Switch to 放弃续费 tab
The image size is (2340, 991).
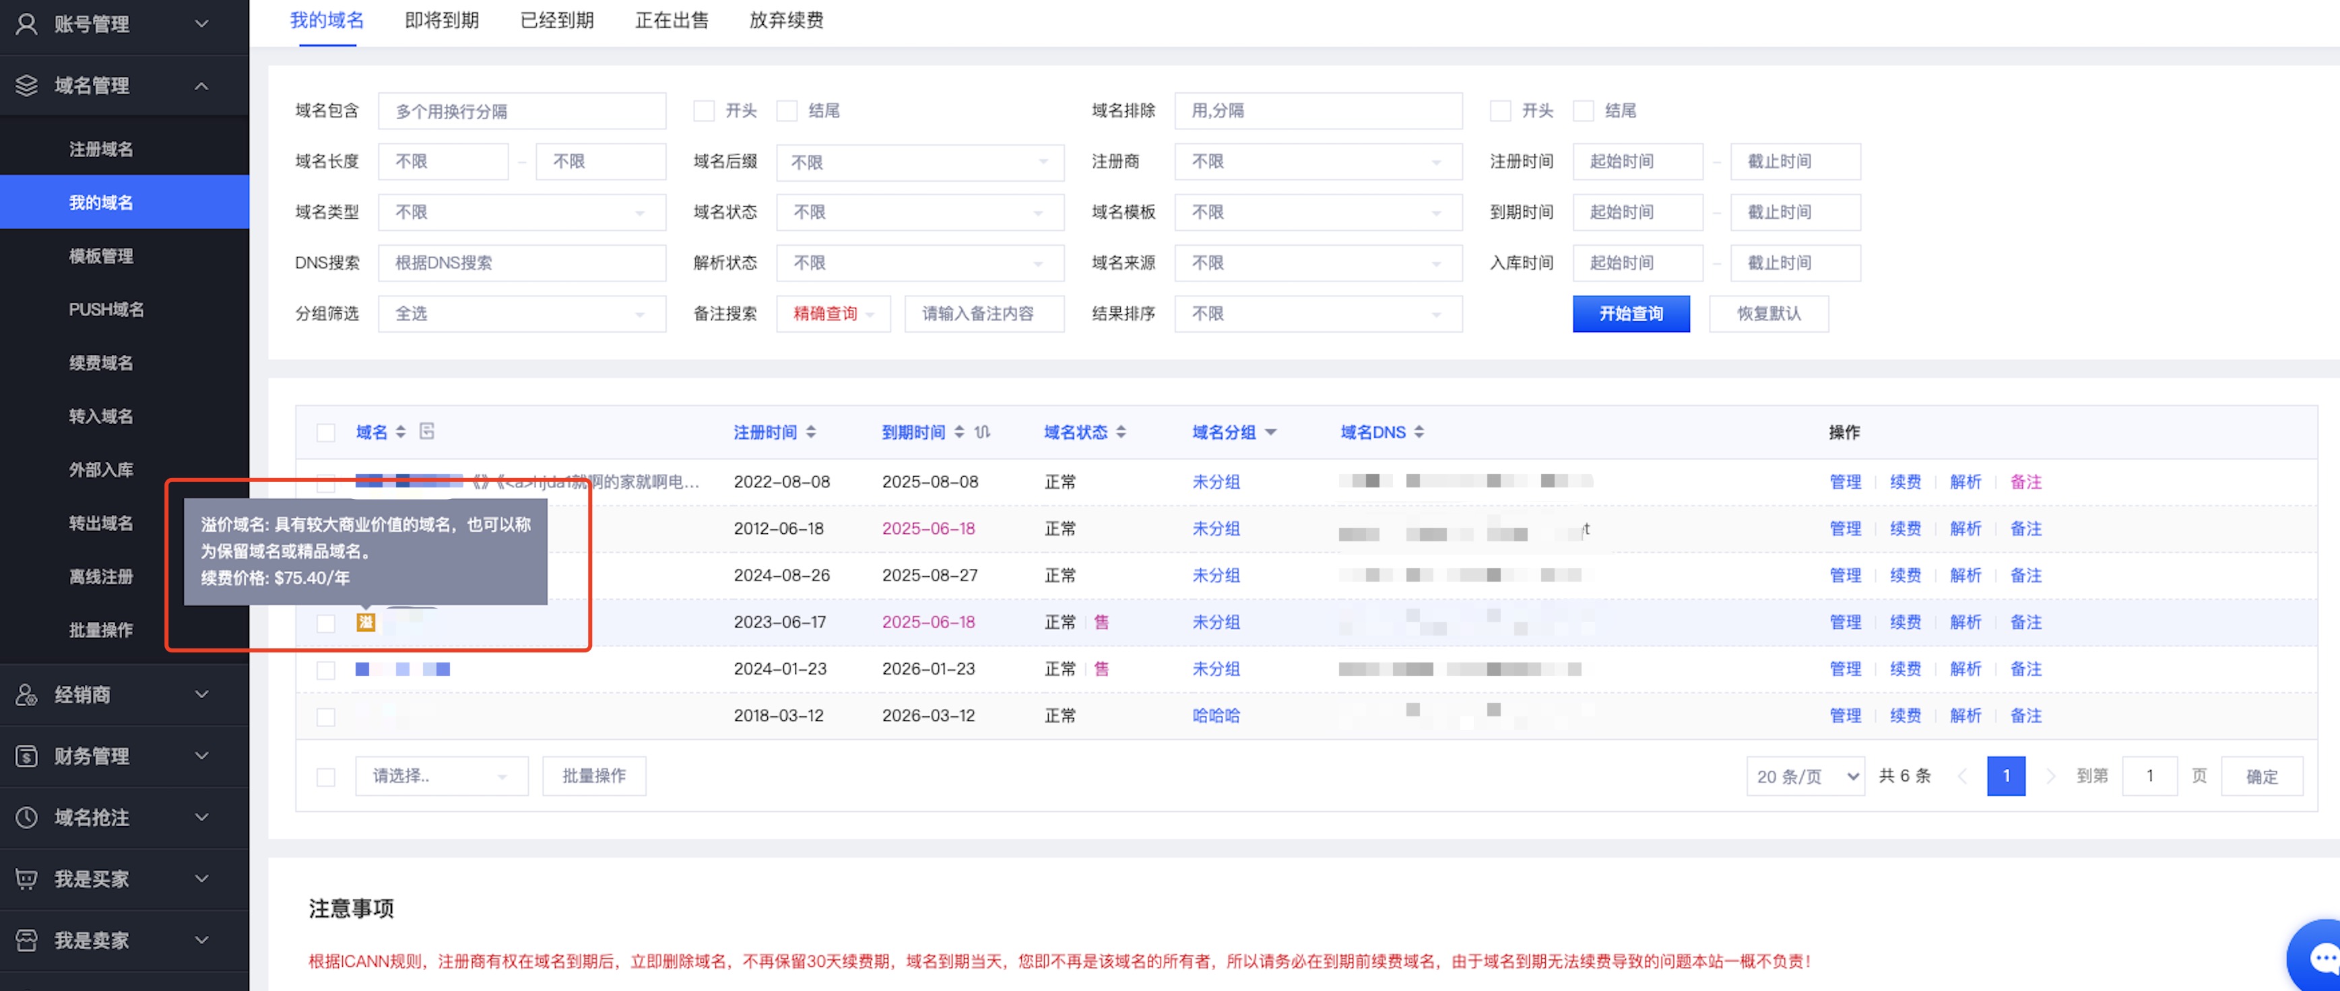pos(786,20)
